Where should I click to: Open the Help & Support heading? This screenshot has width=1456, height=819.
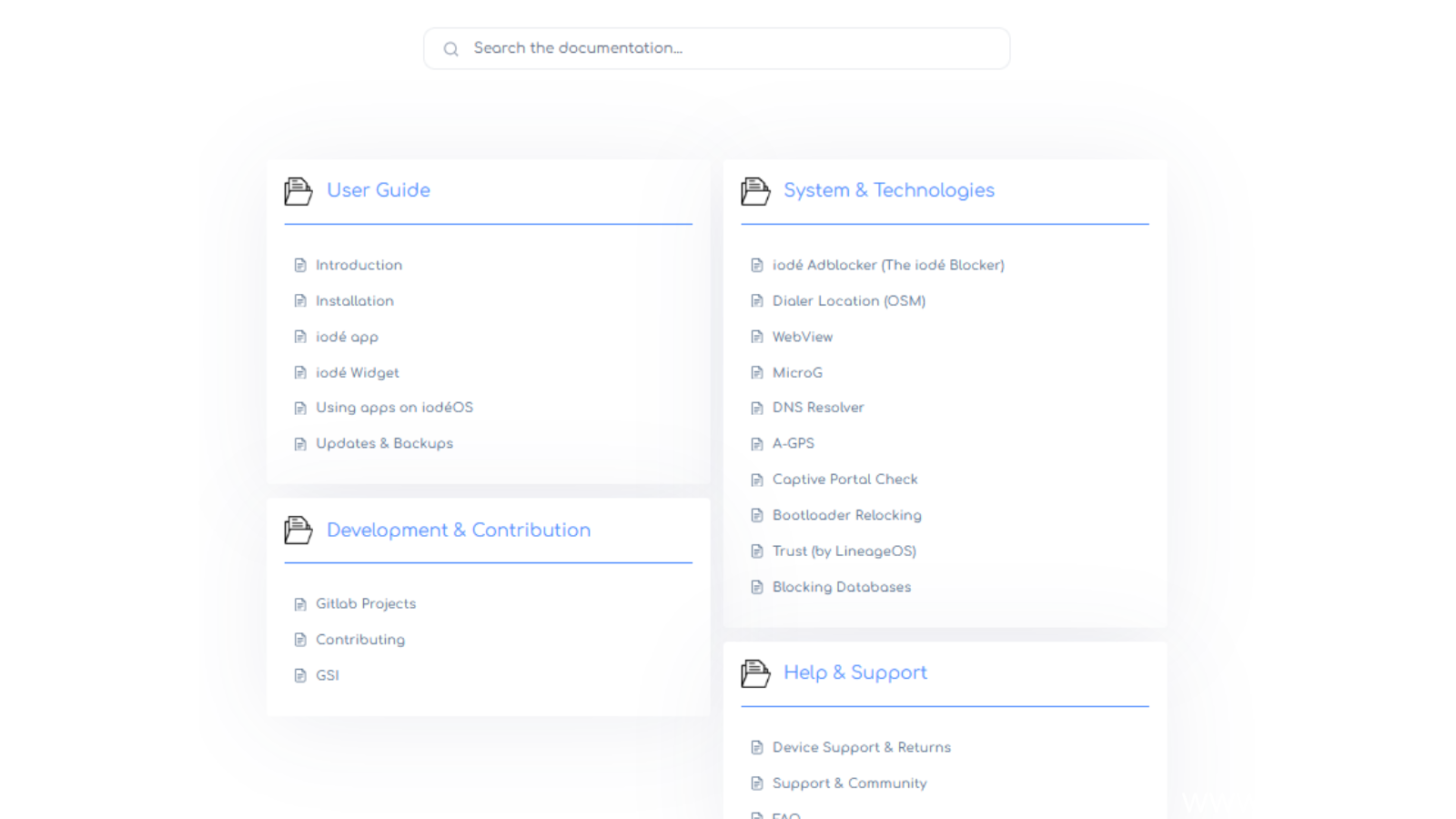pyautogui.click(x=855, y=672)
